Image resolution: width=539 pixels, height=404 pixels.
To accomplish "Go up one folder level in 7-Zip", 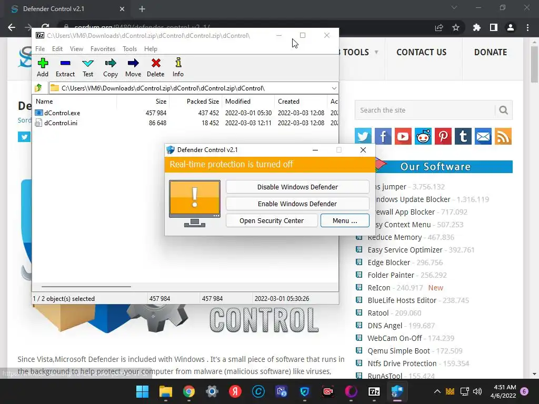I will (38, 88).
